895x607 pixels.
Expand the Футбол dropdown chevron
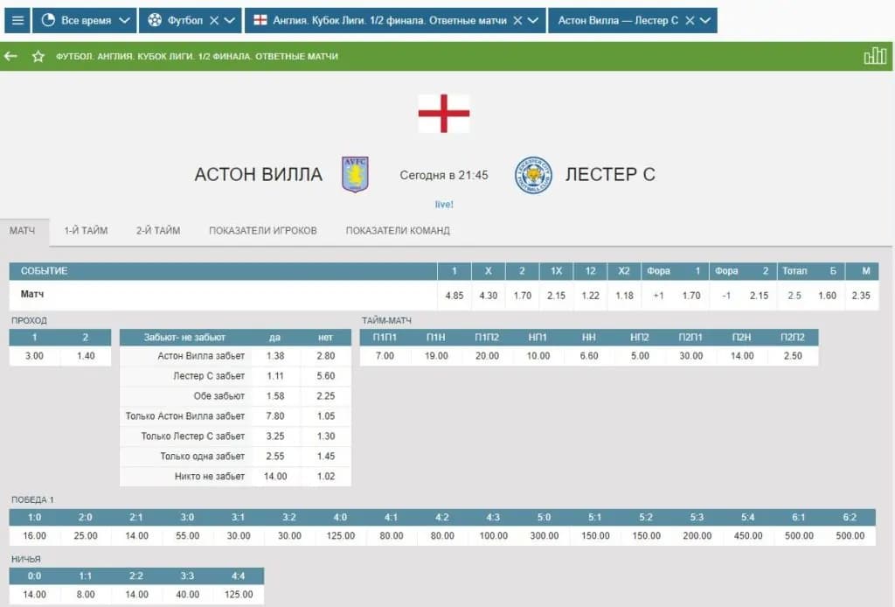[x=230, y=21]
